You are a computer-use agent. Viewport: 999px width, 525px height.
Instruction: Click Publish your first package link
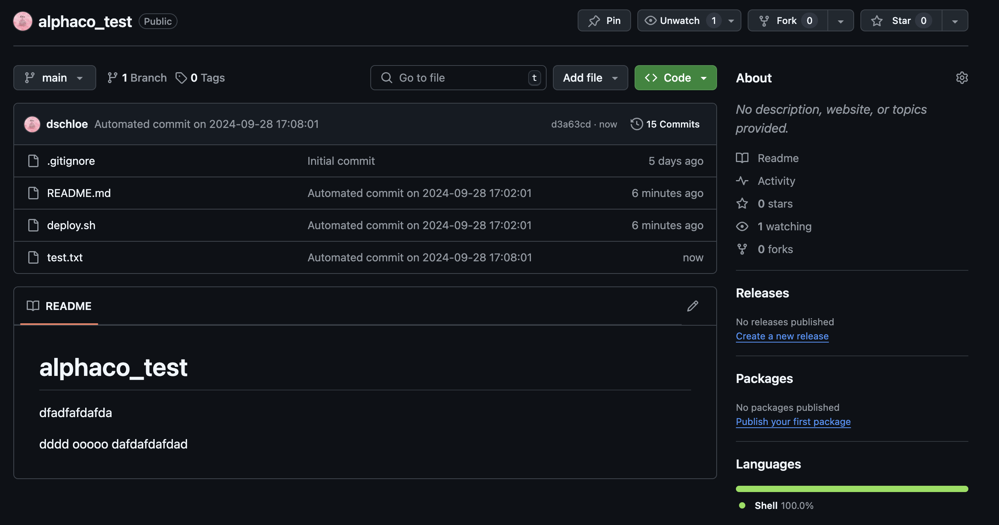tap(793, 422)
